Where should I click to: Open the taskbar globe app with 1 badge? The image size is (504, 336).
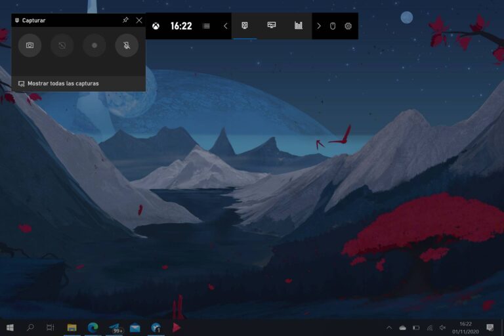coord(156,327)
